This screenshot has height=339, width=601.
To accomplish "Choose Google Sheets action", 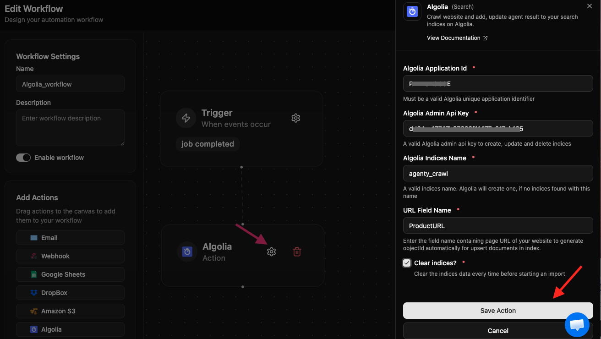I will click(70, 274).
